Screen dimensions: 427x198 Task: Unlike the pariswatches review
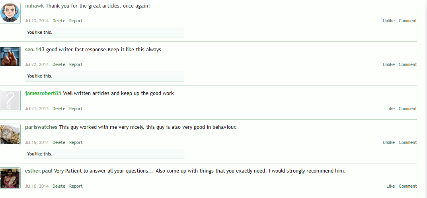[x=388, y=142]
